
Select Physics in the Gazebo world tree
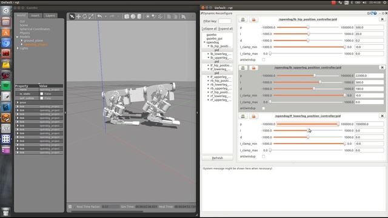[25, 33]
